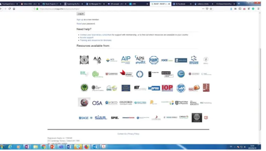Click the Royal College of Physicians logo

click(x=181, y=103)
